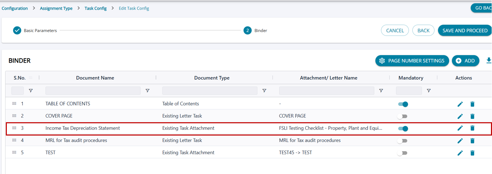Open Document Type filter funnel
The image size is (492, 174).
[x=264, y=91]
